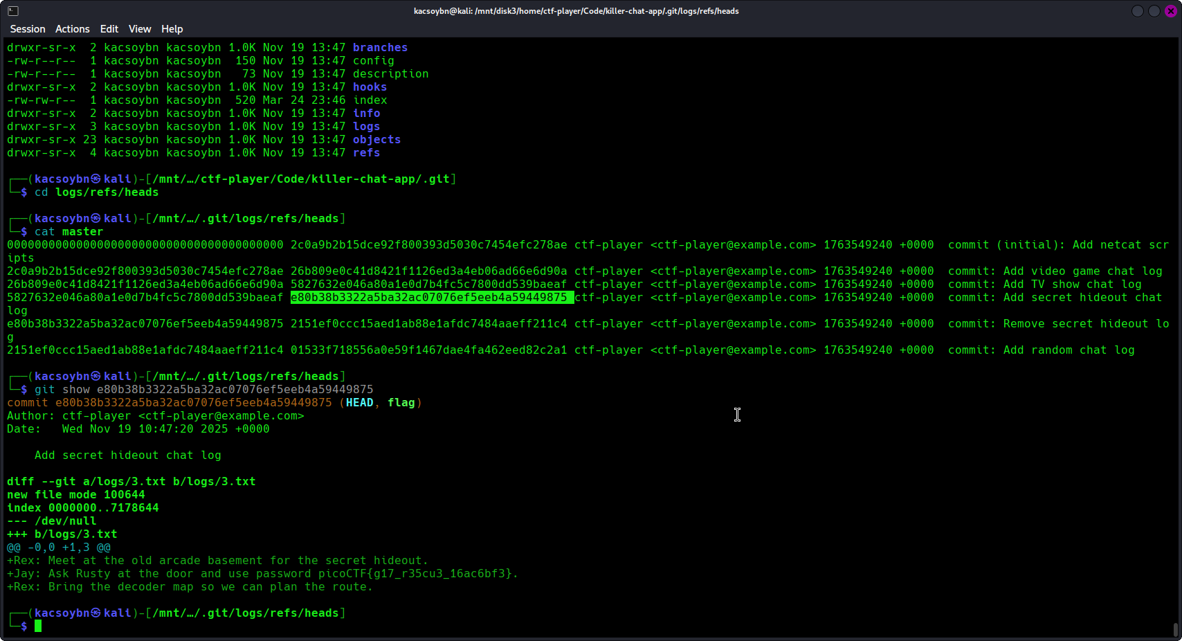Click the 'git show e80b38b...' command line

pyautogui.click(x=203, y=390)
